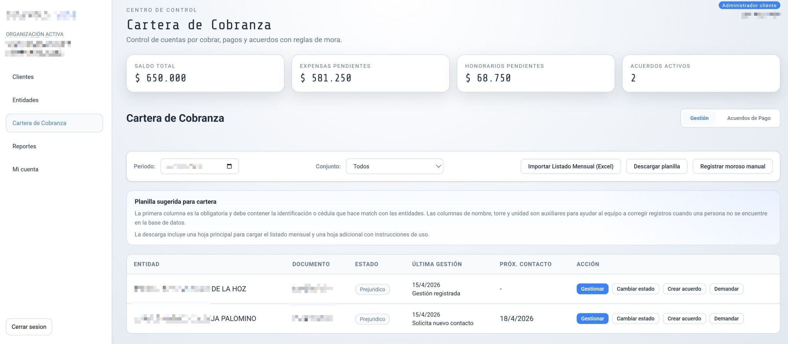Click Gestionar for DE LA HOZ row
The image size is (788, 344).
(592, 289)
